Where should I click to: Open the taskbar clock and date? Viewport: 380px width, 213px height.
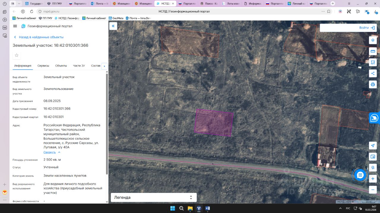click(x=370, y=208)
